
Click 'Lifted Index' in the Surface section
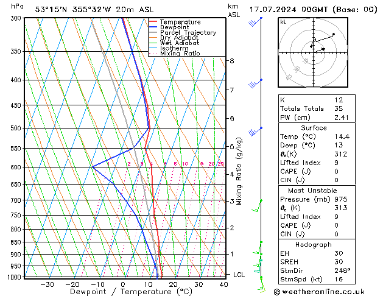[300, 163]
